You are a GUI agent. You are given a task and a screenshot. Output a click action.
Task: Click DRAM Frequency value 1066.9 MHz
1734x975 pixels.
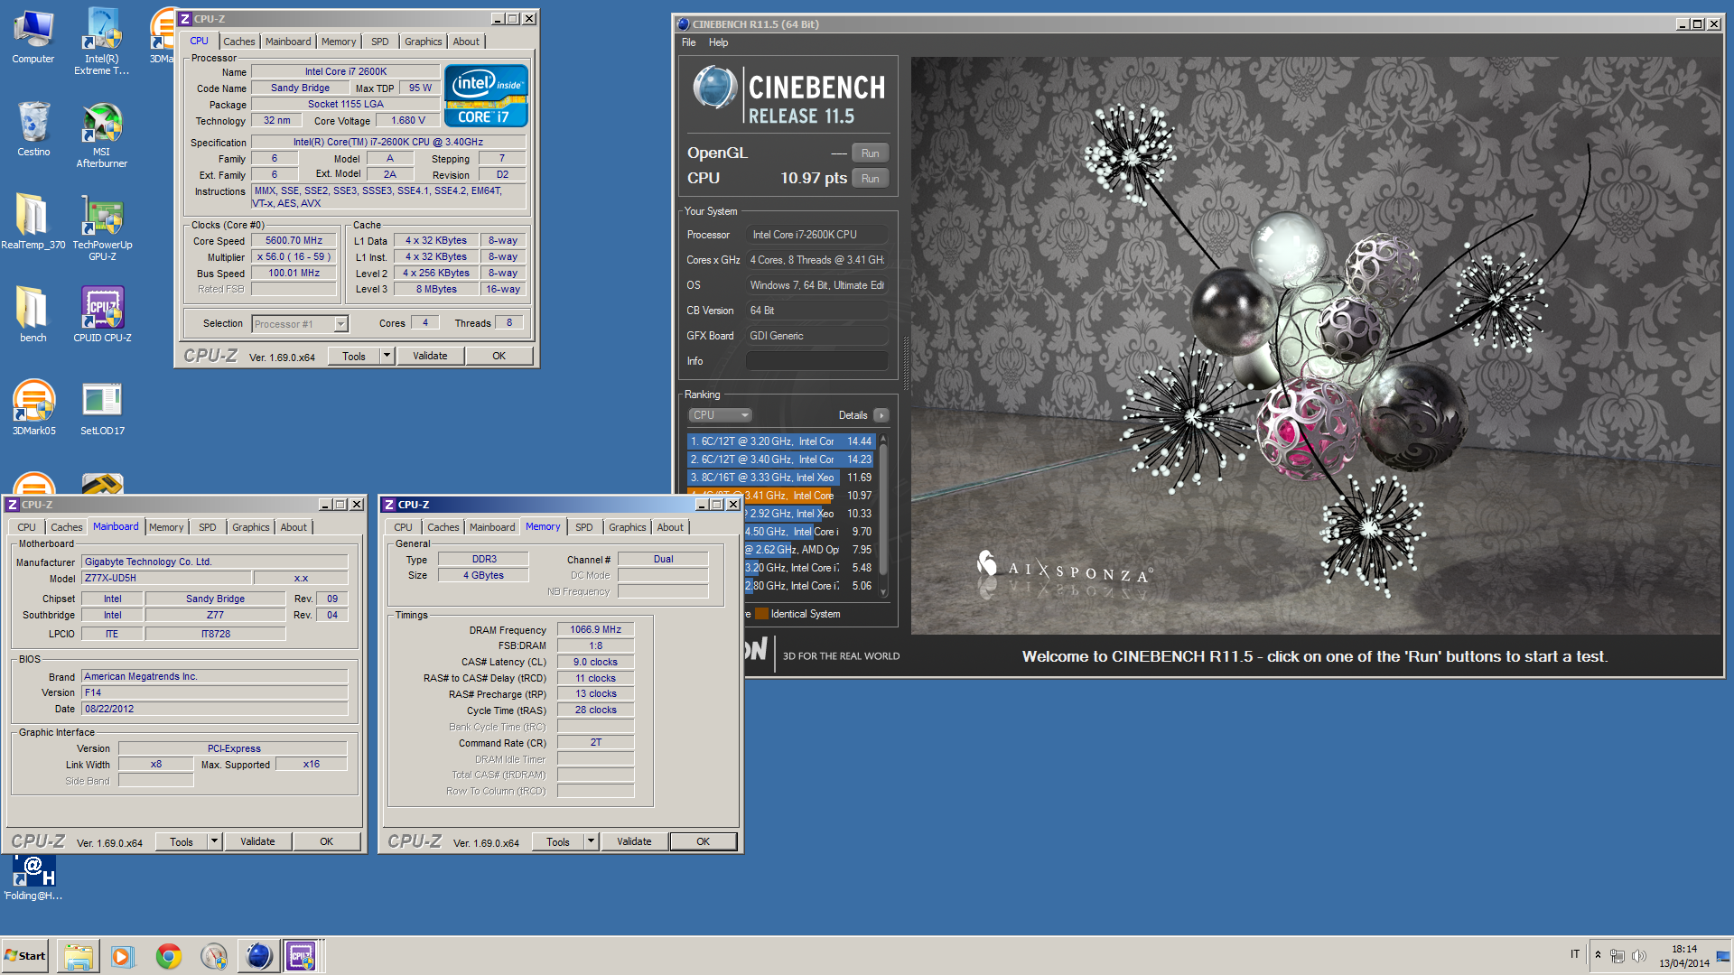[596, 629]
